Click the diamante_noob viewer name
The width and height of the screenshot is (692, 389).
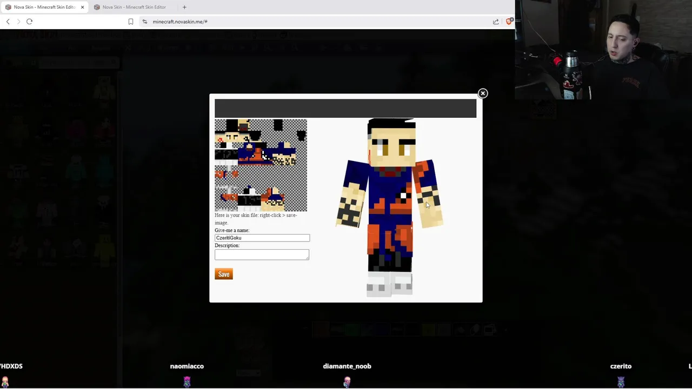pos(347,366)
